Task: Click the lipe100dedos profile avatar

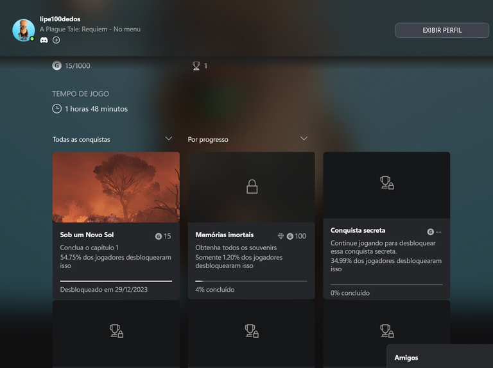Action: click(x=24, y=30)
